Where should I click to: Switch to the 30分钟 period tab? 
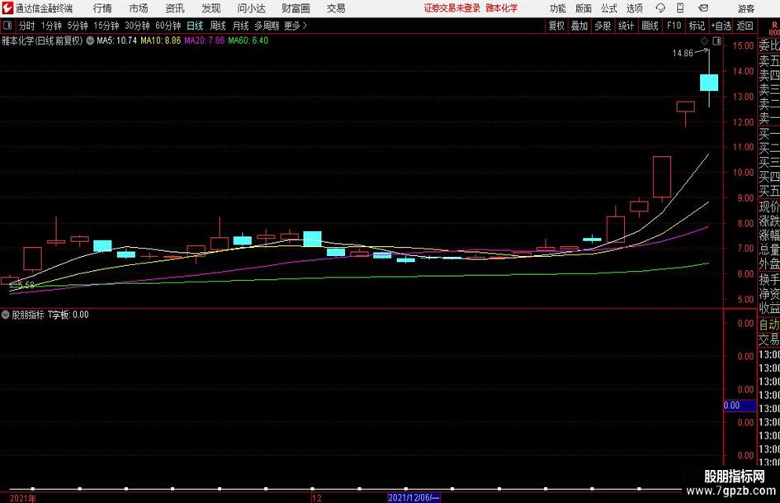coord(137,26)
